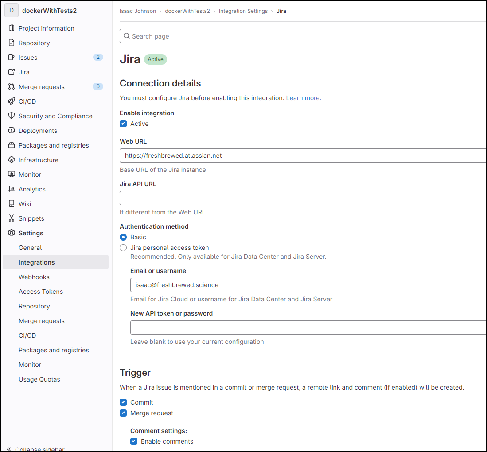Click the Merge requests branch icon
Screen dimensions: 487x452
(x=12, y=86)
